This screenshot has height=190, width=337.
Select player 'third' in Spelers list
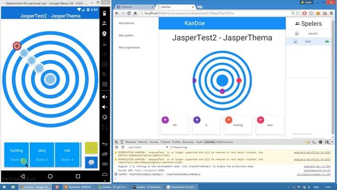point(309,41)
